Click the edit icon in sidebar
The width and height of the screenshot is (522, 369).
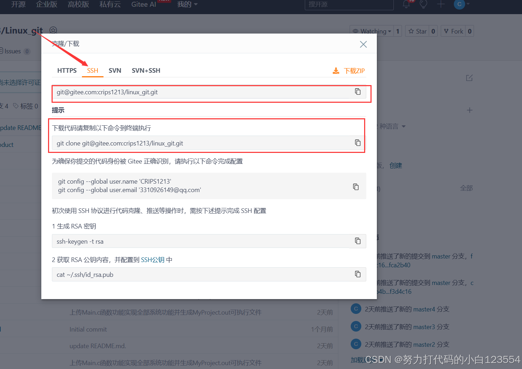[469, 78]
